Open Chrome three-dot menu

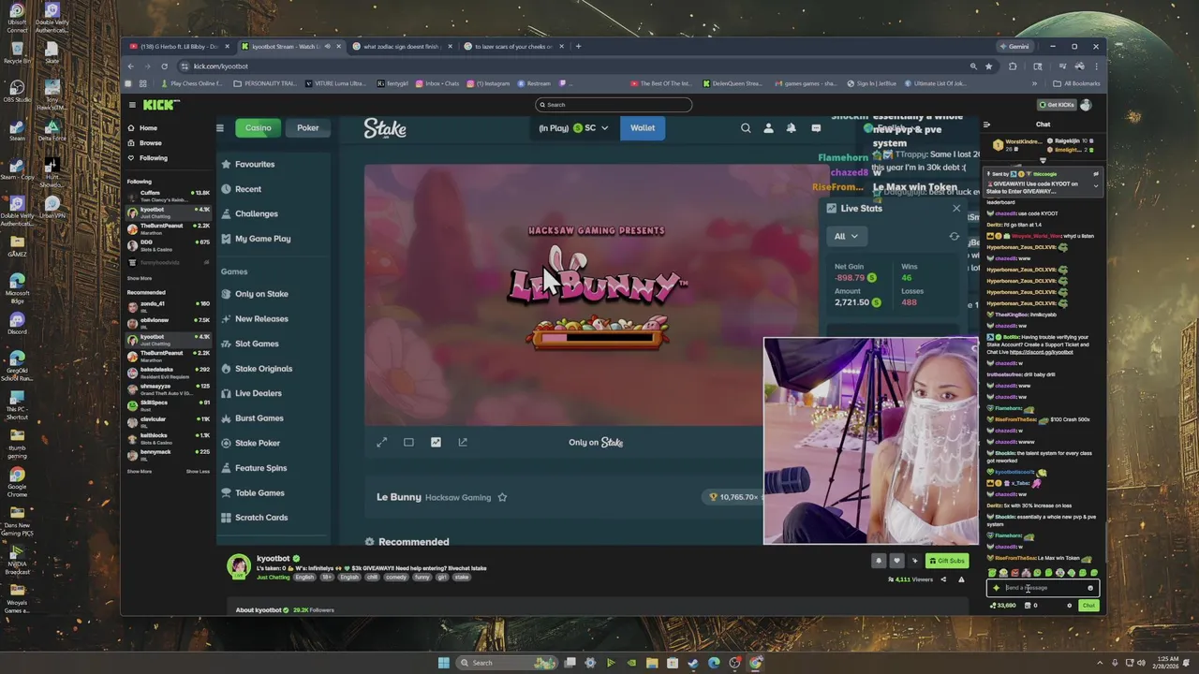click(x=1095, y=66)
